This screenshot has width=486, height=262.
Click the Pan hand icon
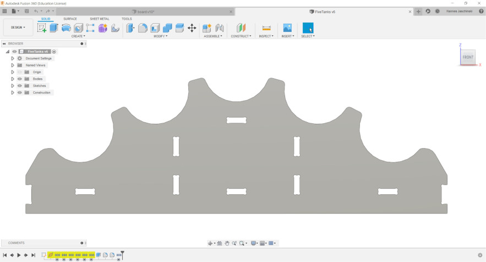pos(227,243)
